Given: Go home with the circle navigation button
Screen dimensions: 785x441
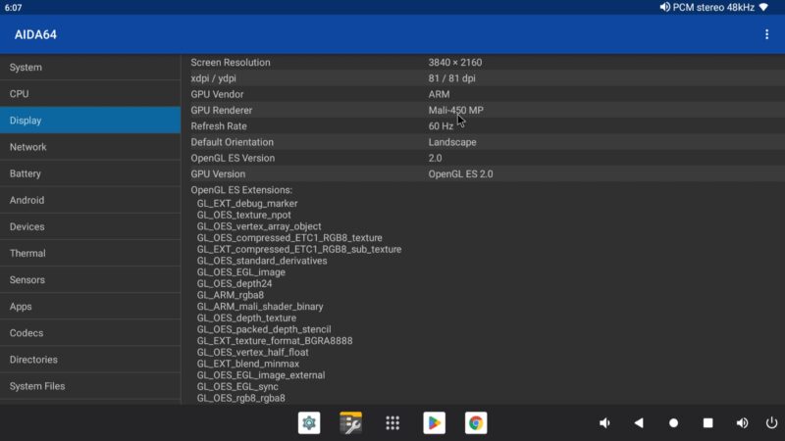Looking at the screenshot, I should (x=673, y=423).
